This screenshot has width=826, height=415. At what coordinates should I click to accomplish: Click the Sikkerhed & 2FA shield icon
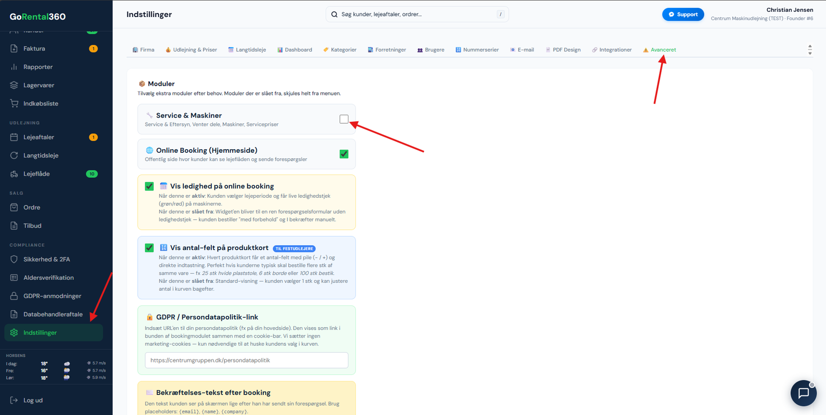14,259
